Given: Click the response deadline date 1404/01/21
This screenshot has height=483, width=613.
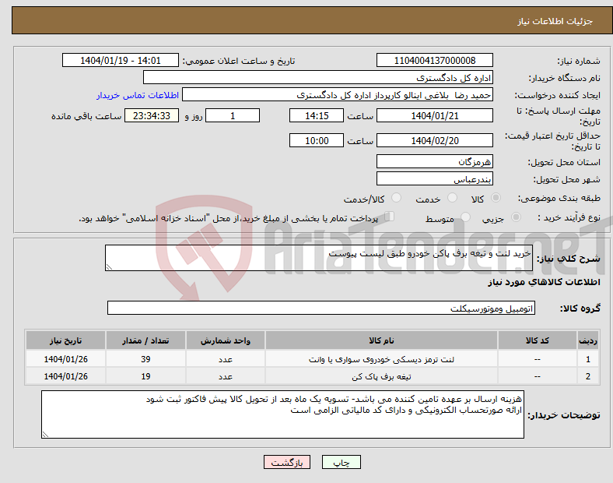Looking at the screenshot, I should click(434, 115).
